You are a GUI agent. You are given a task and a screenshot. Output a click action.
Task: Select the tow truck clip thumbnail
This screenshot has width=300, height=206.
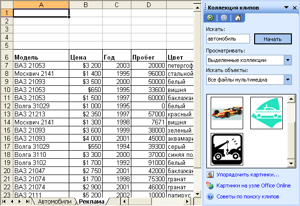227,149
